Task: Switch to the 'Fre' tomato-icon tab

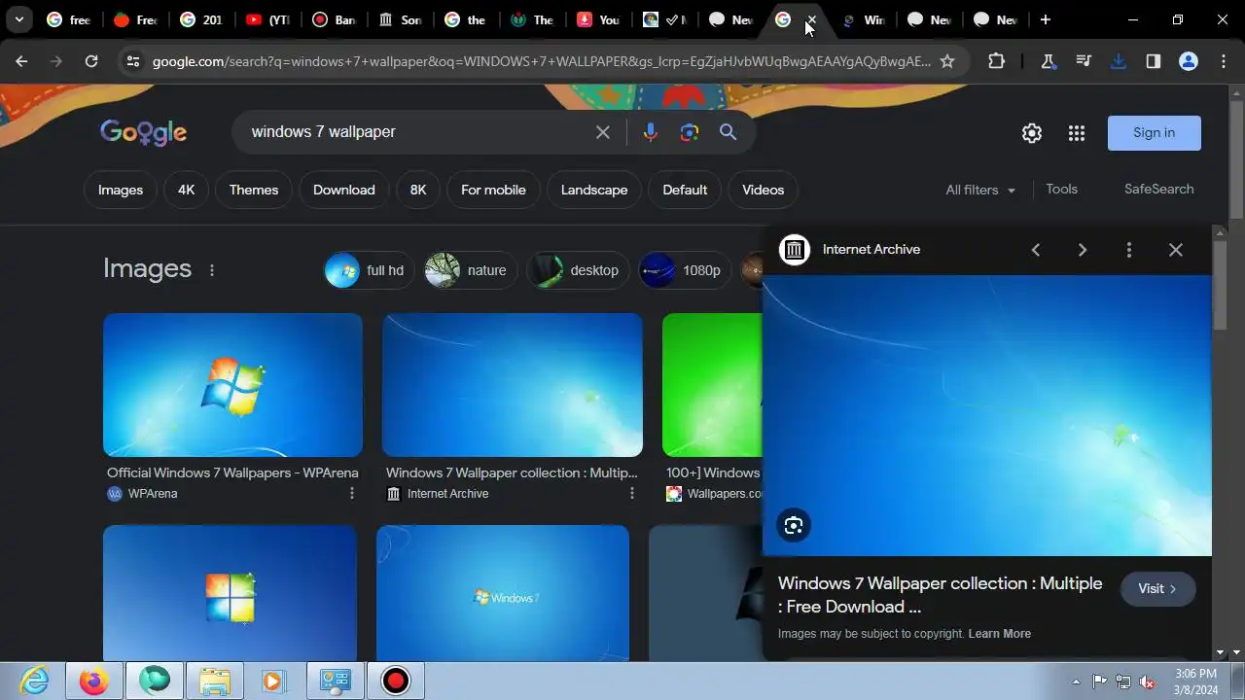Action: [136, 19]
